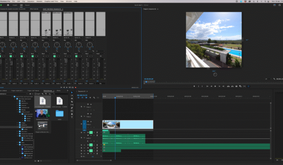Image resolution: width=283 pixels, height=165 pixels.
Task: Toggle linked selection in the timeline header
Action: coord(86,98)
